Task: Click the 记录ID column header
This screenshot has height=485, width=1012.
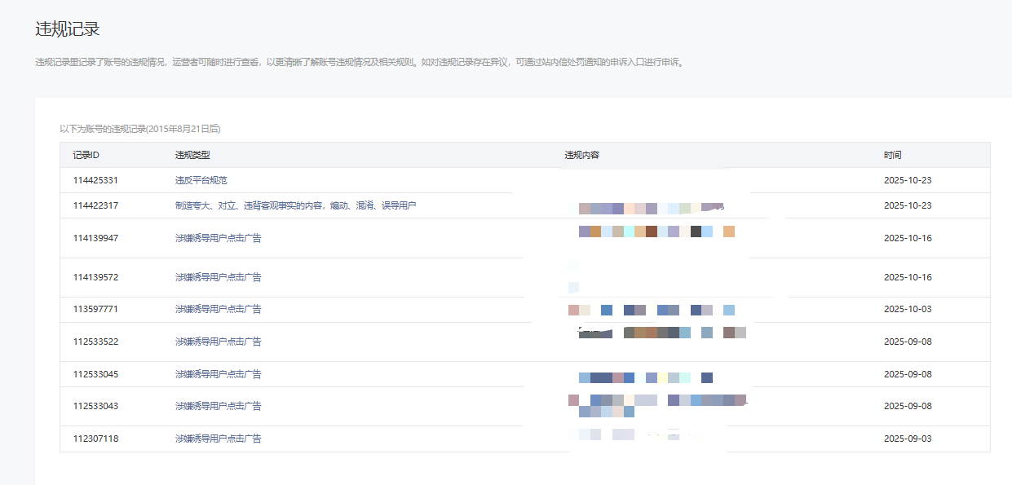Action: click(86, 155)
